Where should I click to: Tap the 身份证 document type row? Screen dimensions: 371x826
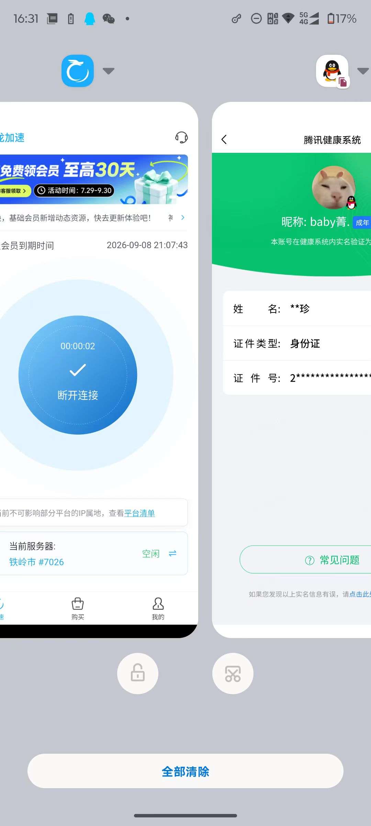pos(297,343)
